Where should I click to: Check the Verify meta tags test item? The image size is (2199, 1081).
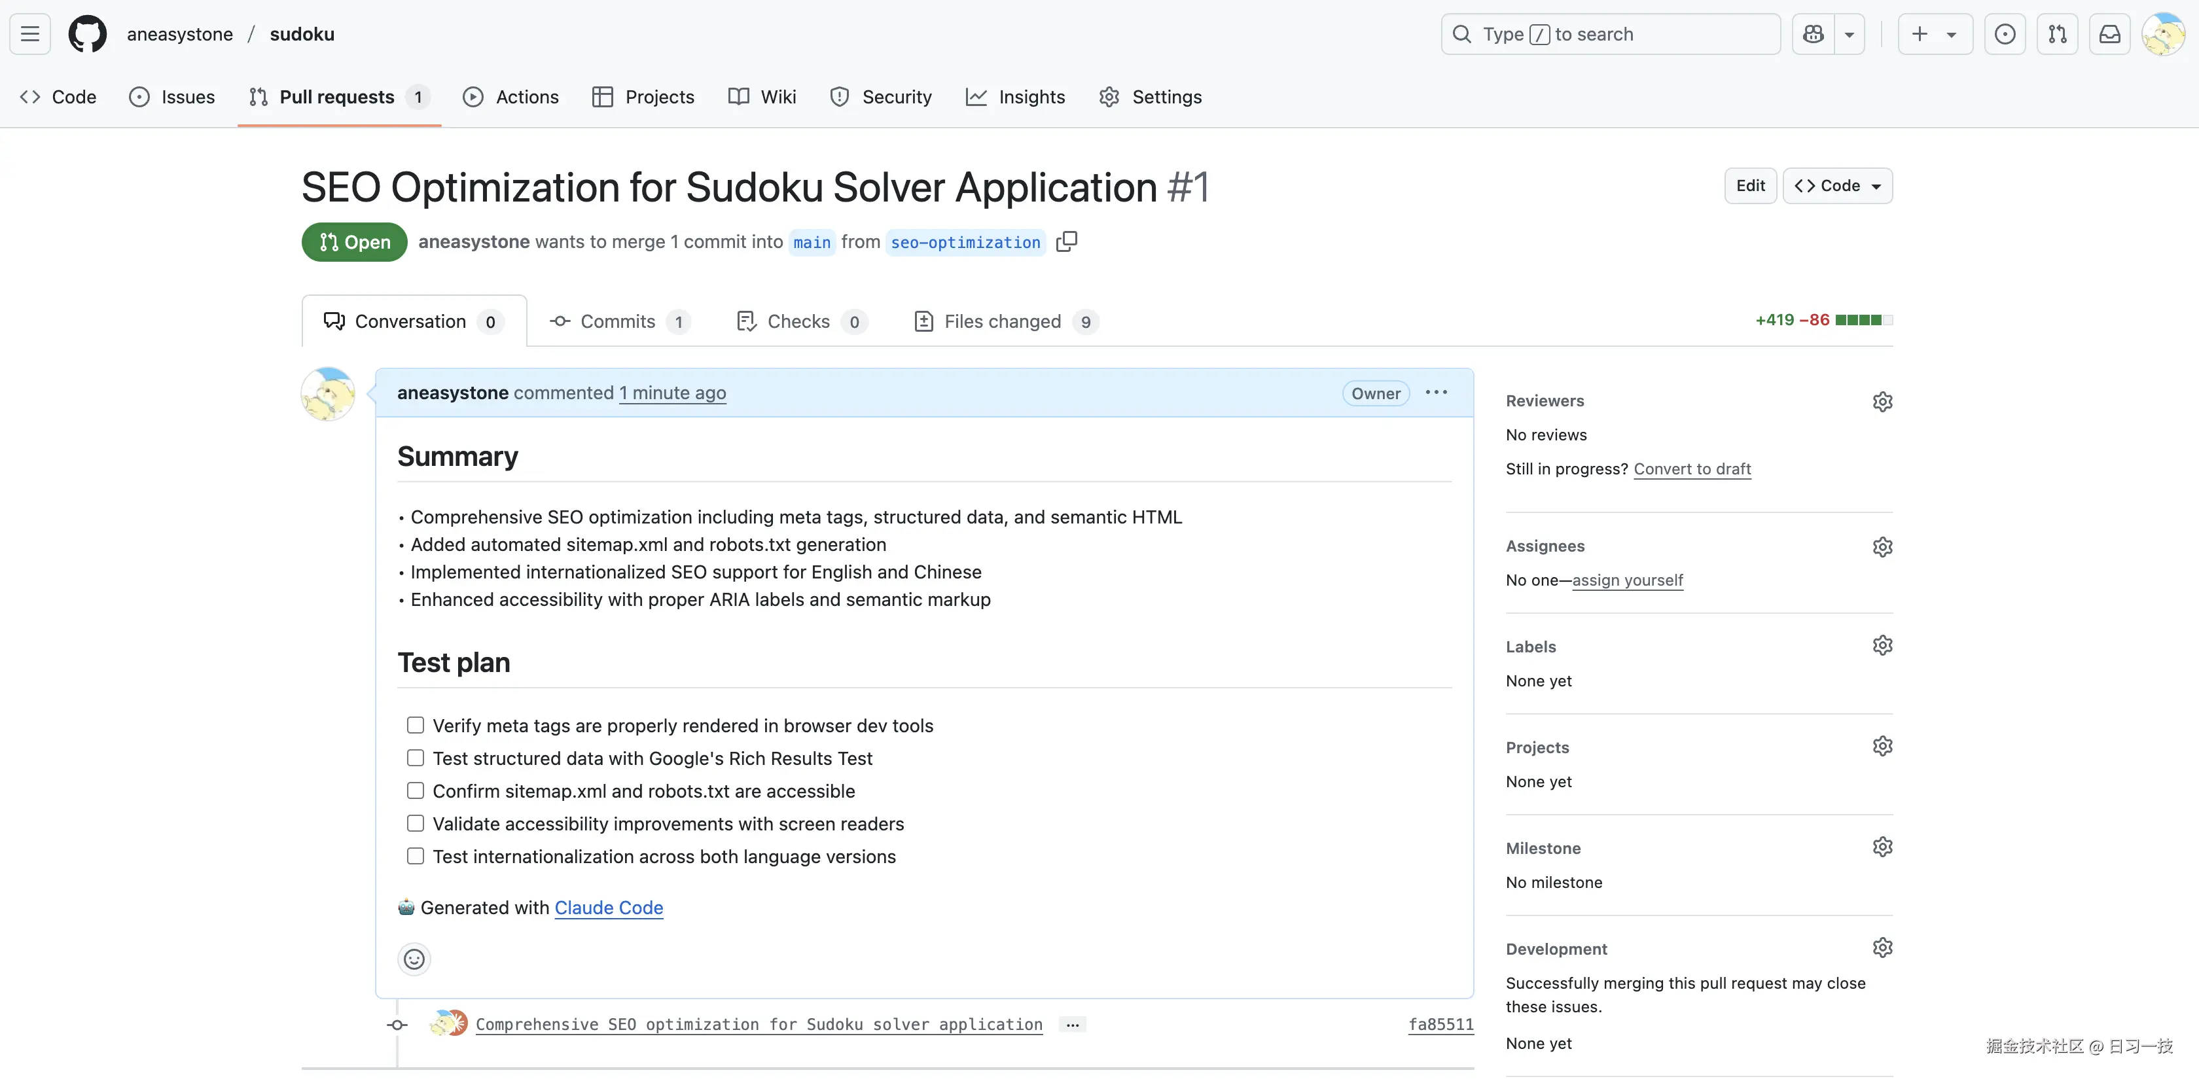pos(416,724)
